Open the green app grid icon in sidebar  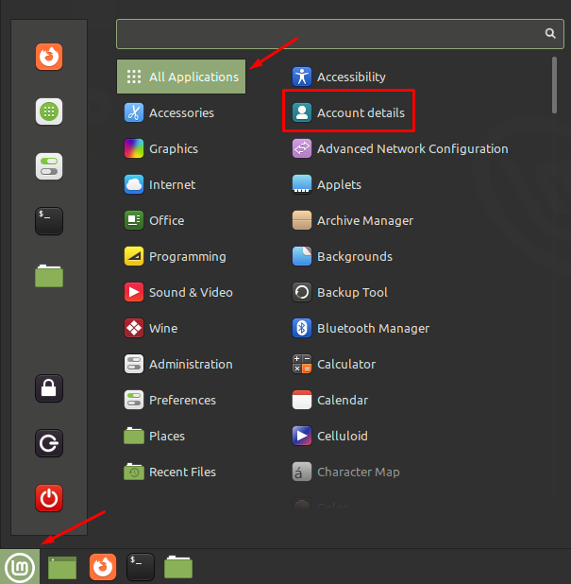tap(49, 112)
